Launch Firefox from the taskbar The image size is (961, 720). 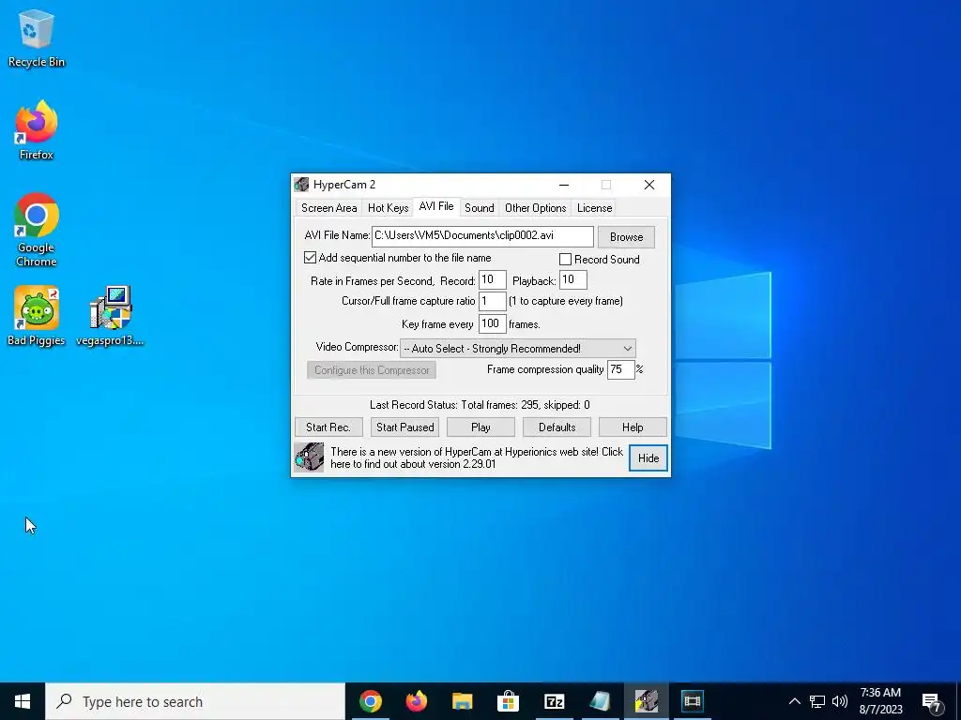pos(416,701)
